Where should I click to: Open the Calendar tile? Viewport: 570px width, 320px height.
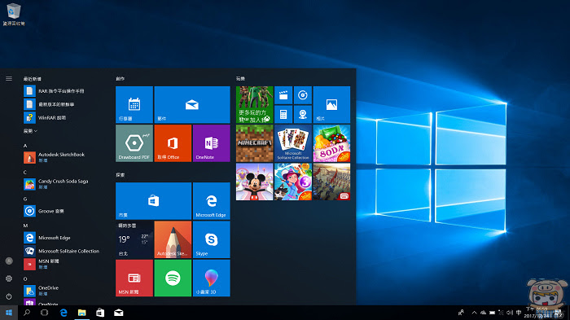(x=134, y=105)
